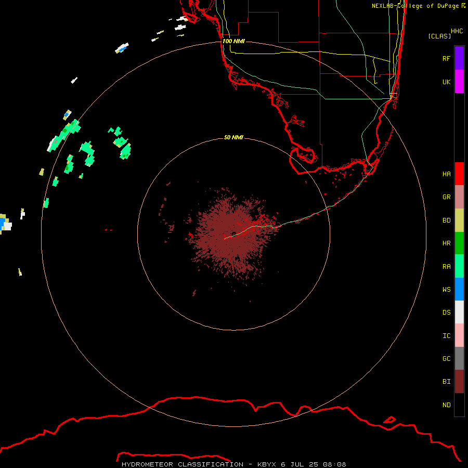
Task: Click the WS blue legend swatch
Action: (459, 289)
